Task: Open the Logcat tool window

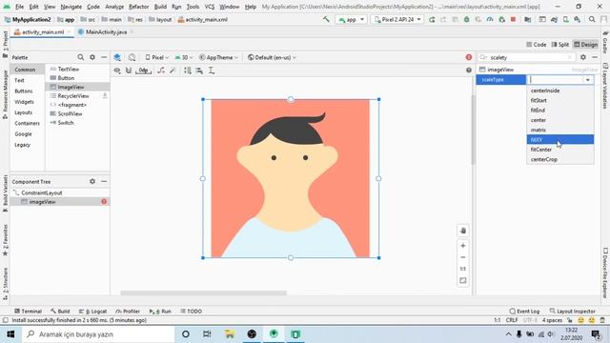Action: click(x=92, y=312)
